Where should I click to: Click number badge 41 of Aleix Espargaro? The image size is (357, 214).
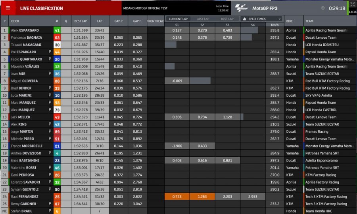pos(57,30)
